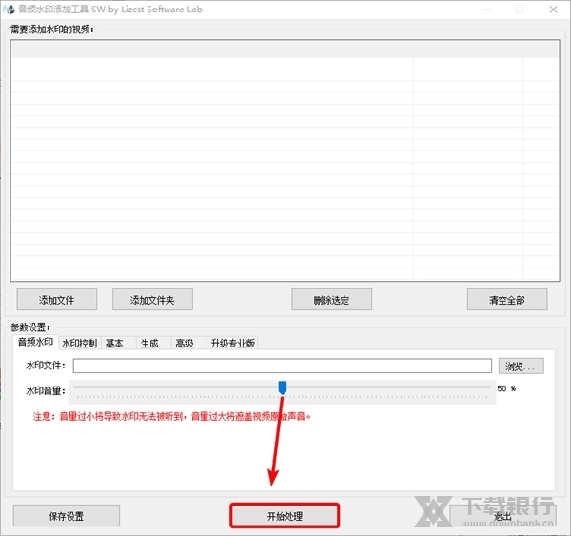The image size is (571, 536).
Task: Switch to the 音频水印 tab
Action: click(x=35, y=342)
